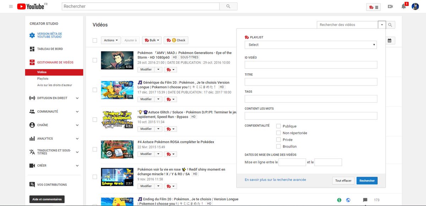Select the Astuce Glitch video checkbox
This screenshot has height=206, width=426.
(95, 120)
